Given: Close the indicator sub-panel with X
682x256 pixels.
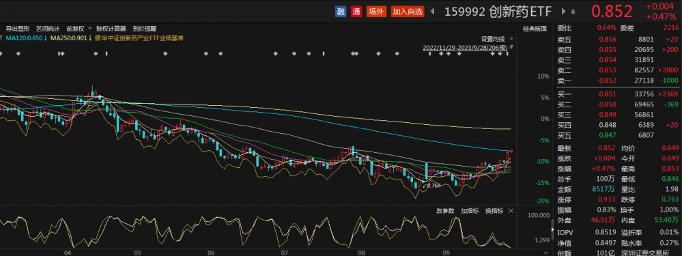Looking at the screenshot, I should pos(511,211).
